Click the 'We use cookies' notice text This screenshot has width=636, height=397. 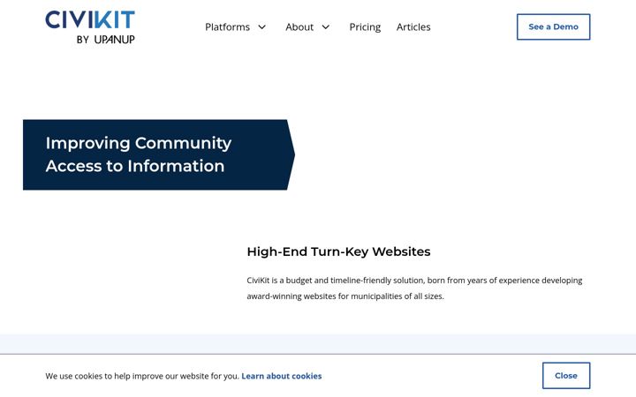pos(142,376)
